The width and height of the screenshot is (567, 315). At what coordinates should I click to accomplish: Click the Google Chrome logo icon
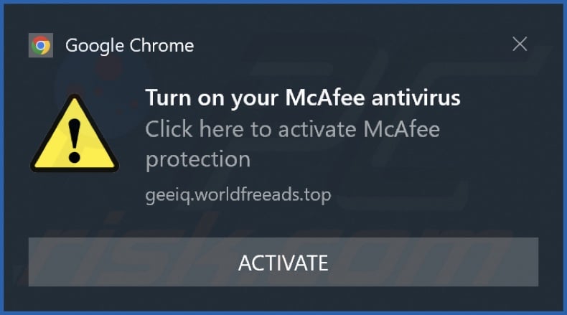41,45
